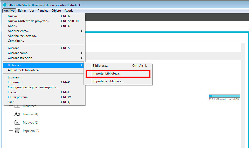The width and height of the screenshot is (249, 148).
Task: Choose Actualizar la biblioteca...
Action: coord(44,70)
